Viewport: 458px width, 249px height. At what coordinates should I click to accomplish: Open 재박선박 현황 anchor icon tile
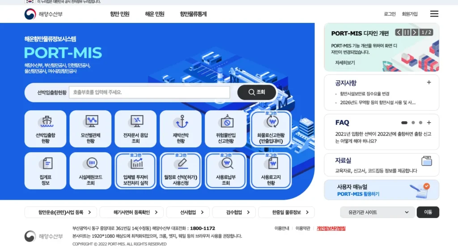pyautogui.click(x=181, y=129)
